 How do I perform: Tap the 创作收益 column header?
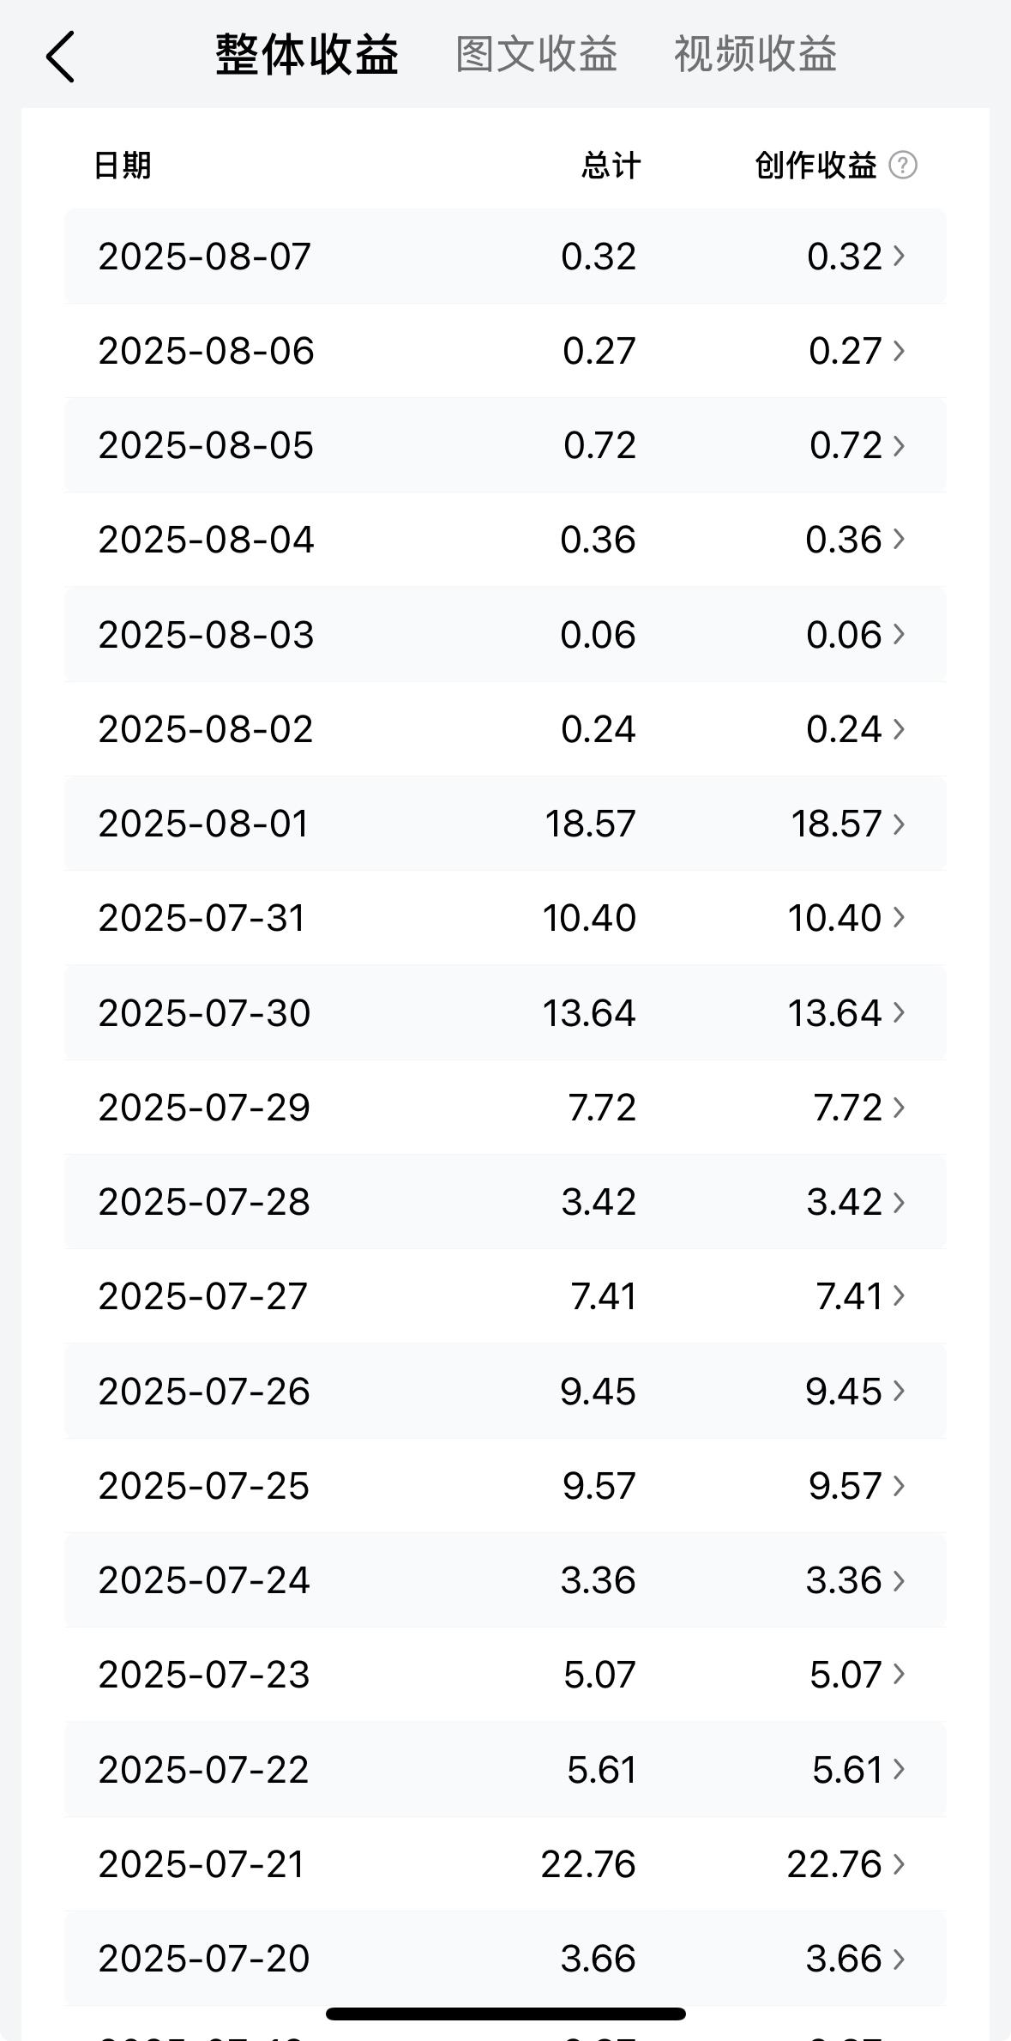pyautogui.click(x=815, y=166)
